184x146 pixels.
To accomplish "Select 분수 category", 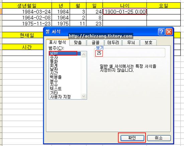I will click(x=65, y=81).
